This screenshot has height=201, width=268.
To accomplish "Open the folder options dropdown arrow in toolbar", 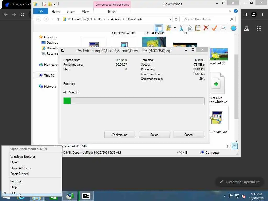I will coord(175,28).
